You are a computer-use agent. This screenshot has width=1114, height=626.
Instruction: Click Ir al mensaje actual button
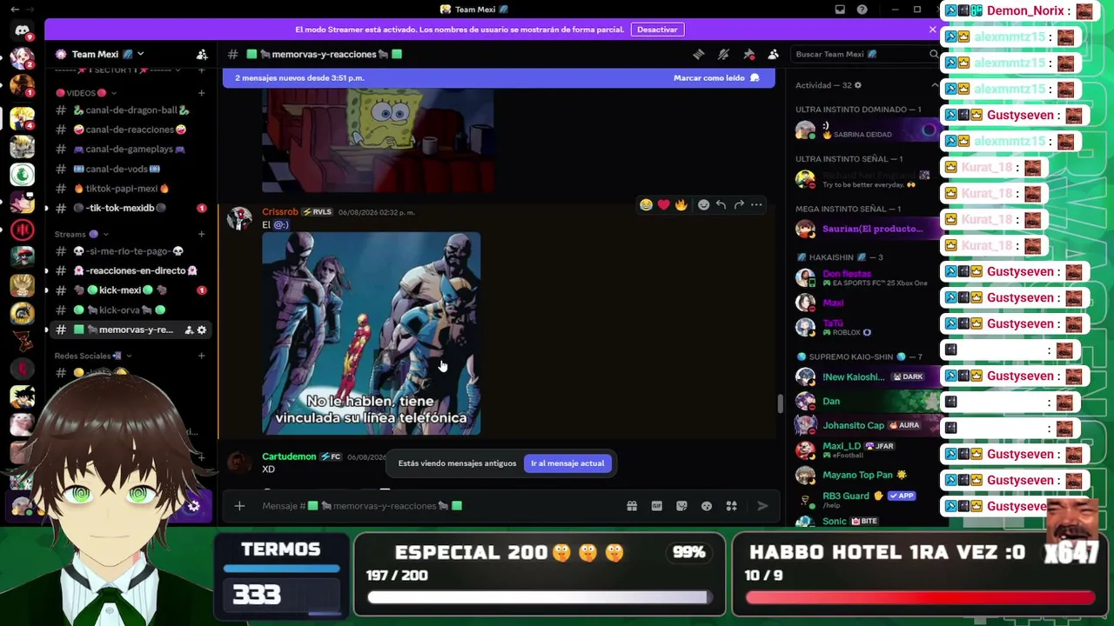tap(567, 463)
